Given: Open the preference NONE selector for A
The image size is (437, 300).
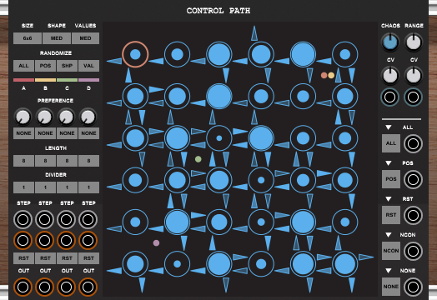Looking at the screenshot, I should coord(23,133).
